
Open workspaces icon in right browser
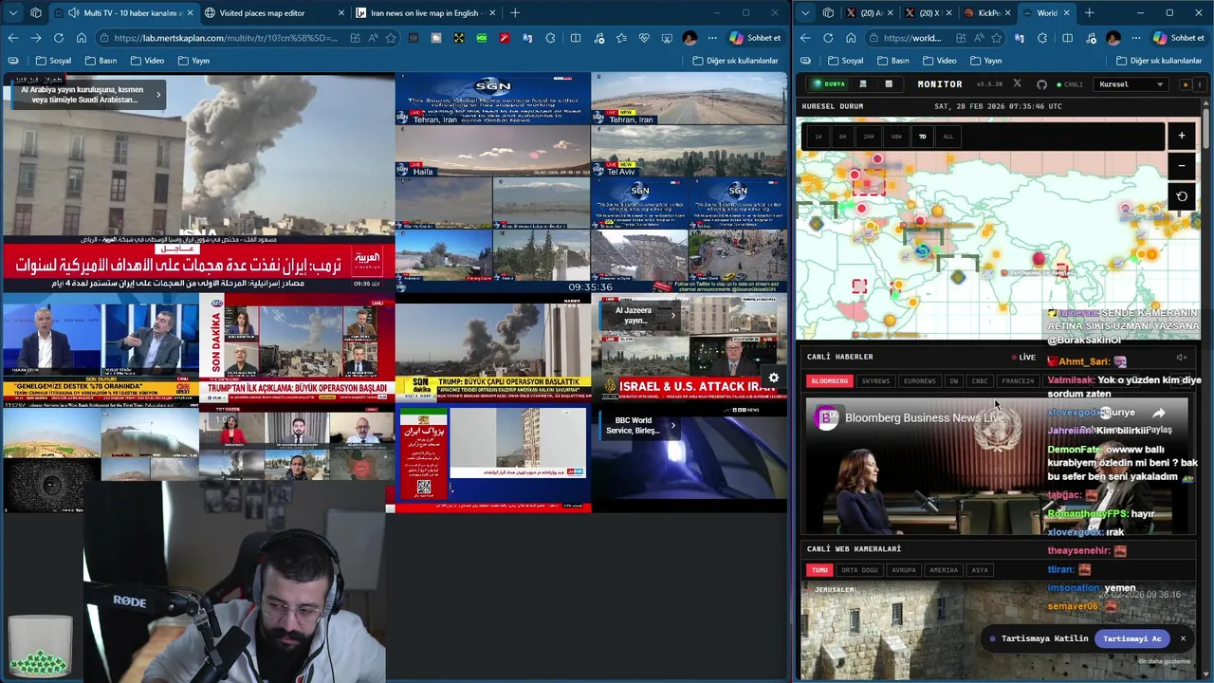coord(828,12)
